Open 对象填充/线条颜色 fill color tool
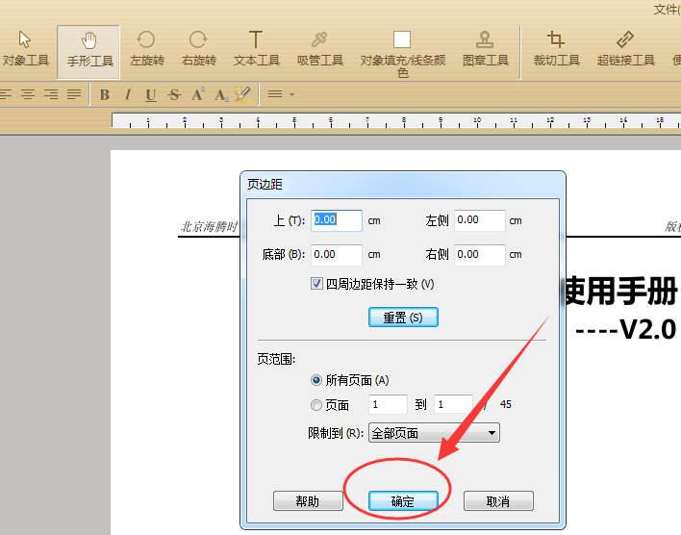Screen dimensions: 681x535 [403, 54]
